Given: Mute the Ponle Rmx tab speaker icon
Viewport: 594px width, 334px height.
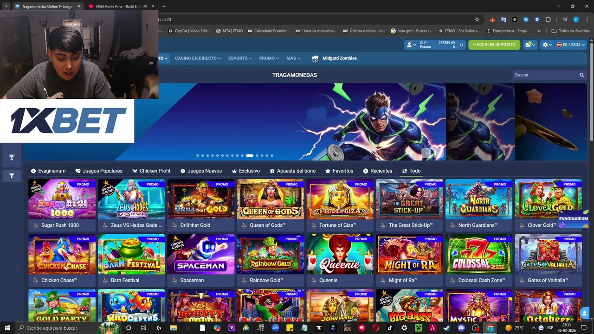Looking at the screenshot, I should coord(145,6).
